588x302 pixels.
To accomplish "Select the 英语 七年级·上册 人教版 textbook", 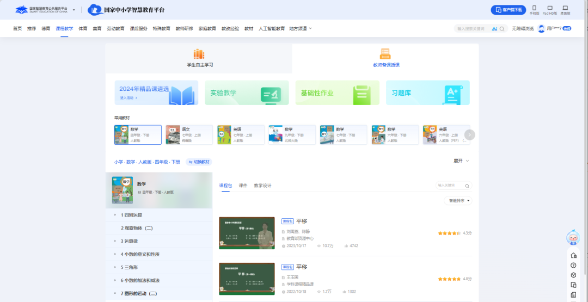I will pos(241,135).
